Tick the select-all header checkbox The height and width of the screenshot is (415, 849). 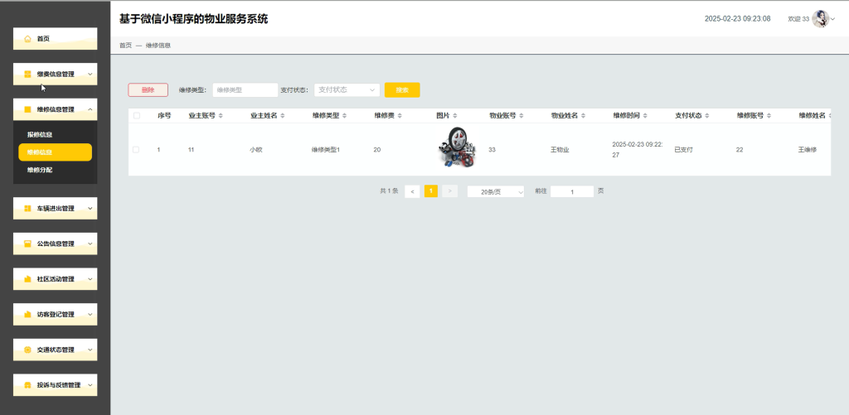[x=137, y=116]
